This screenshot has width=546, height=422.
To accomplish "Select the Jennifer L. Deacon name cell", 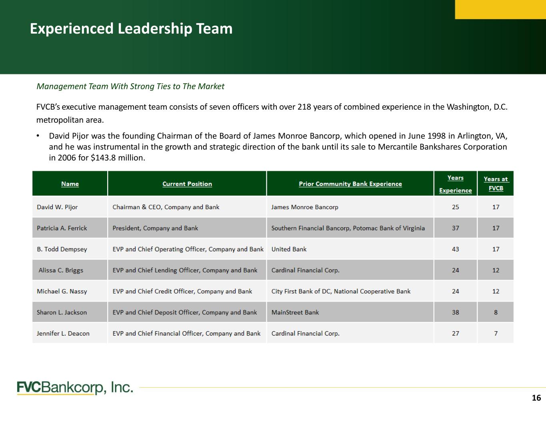I will [63, 334].
